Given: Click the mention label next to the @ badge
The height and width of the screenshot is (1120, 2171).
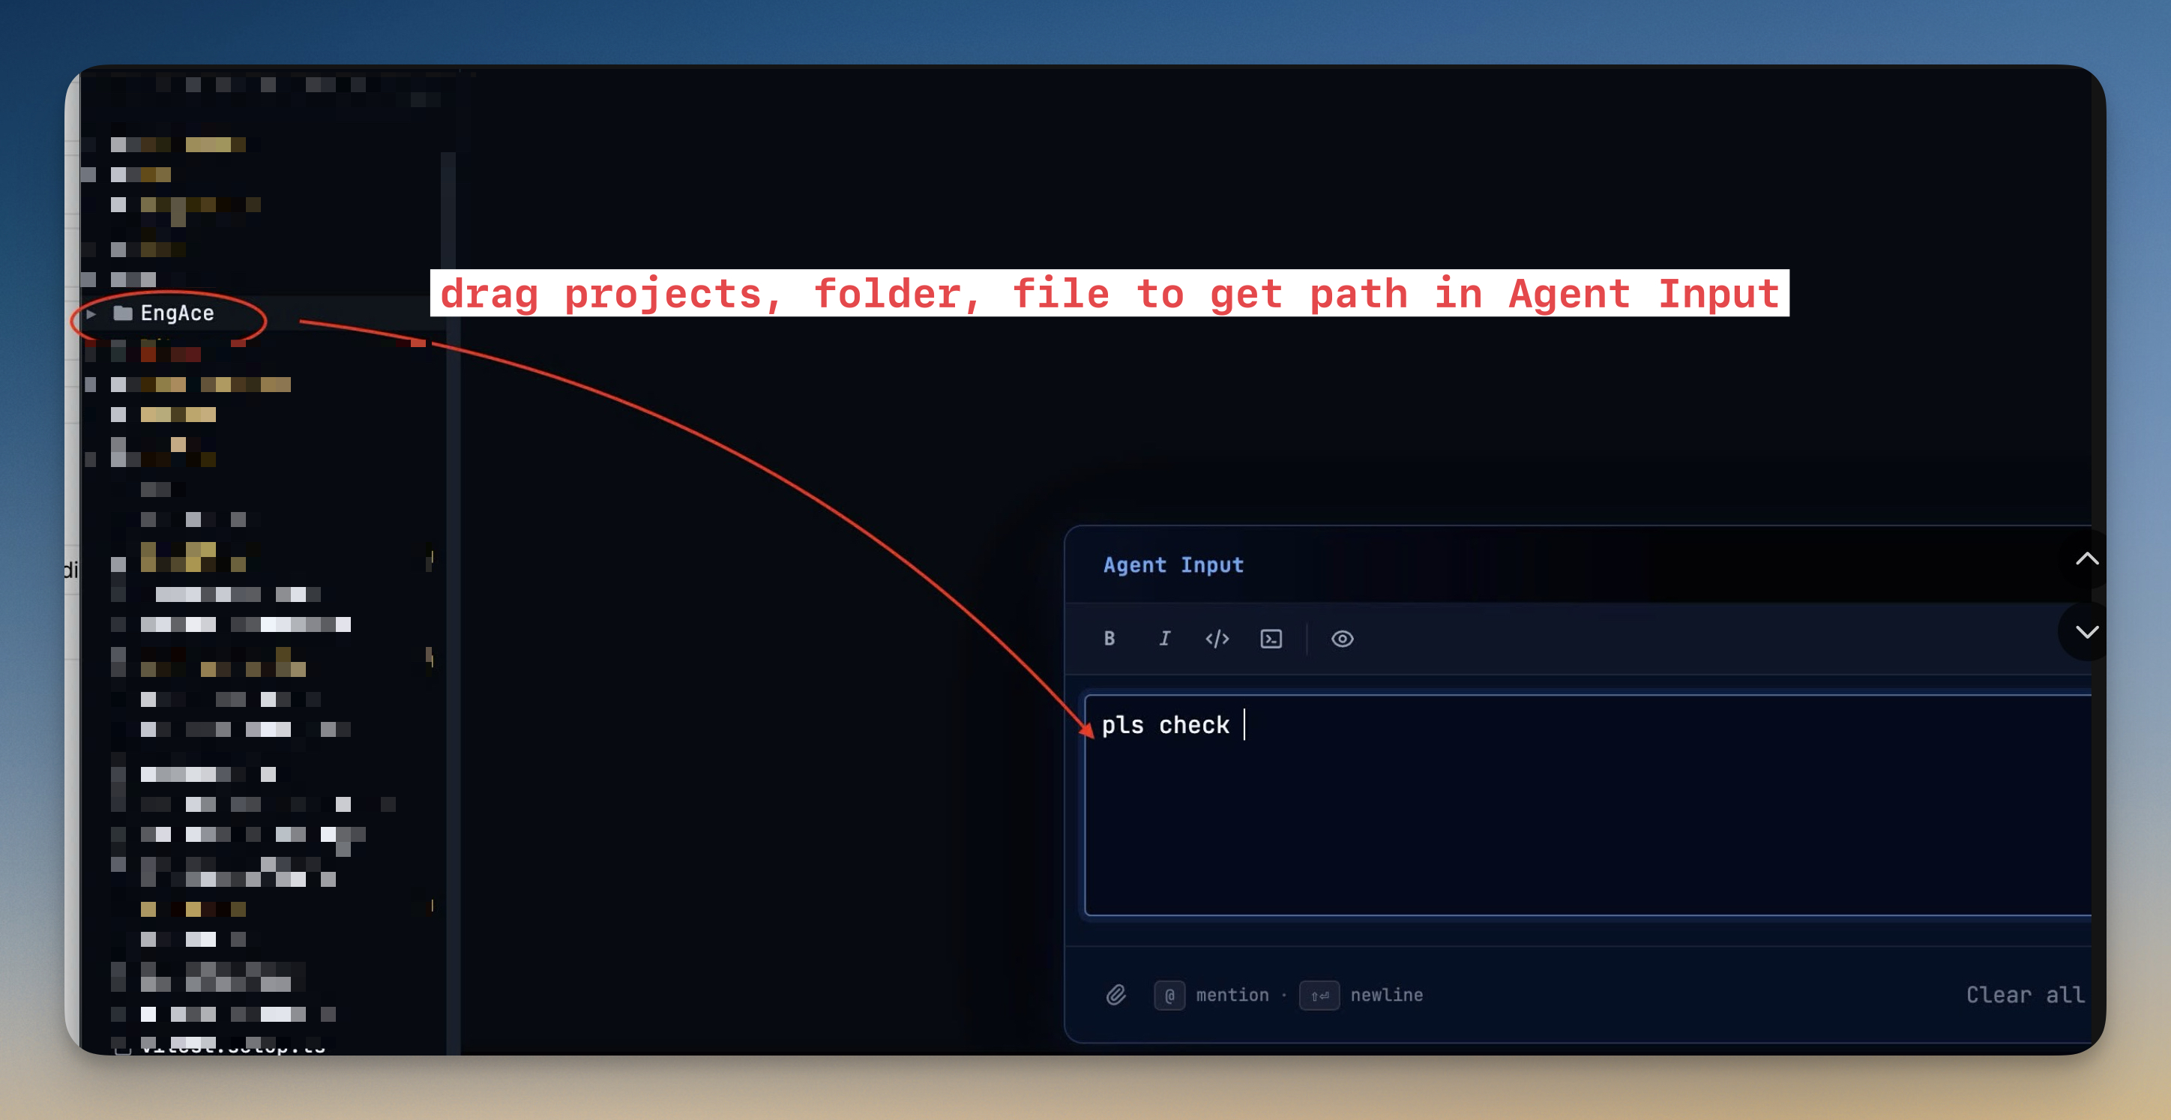Looking at the screenshot, I should 1232,996.
